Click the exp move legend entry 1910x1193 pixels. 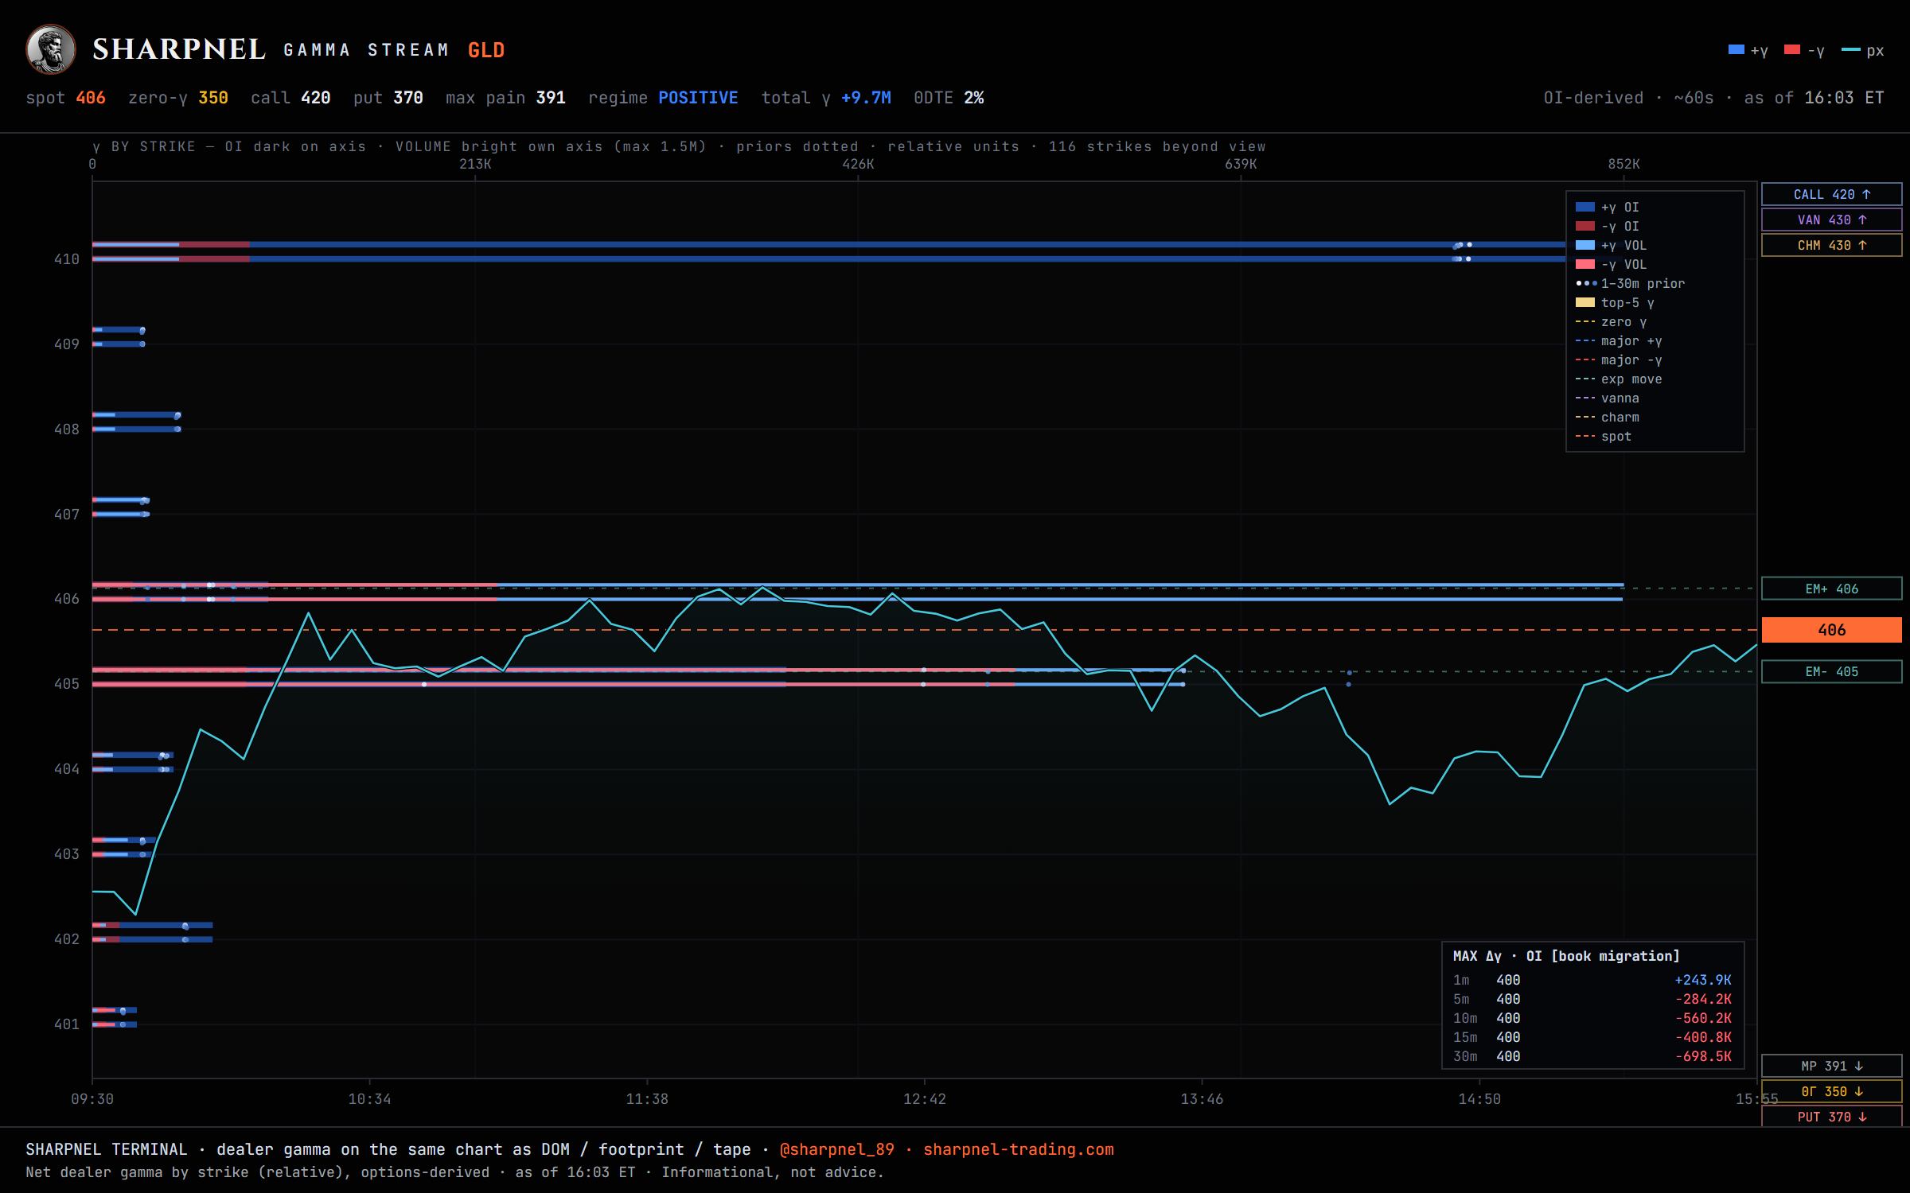coord(1619,379)
